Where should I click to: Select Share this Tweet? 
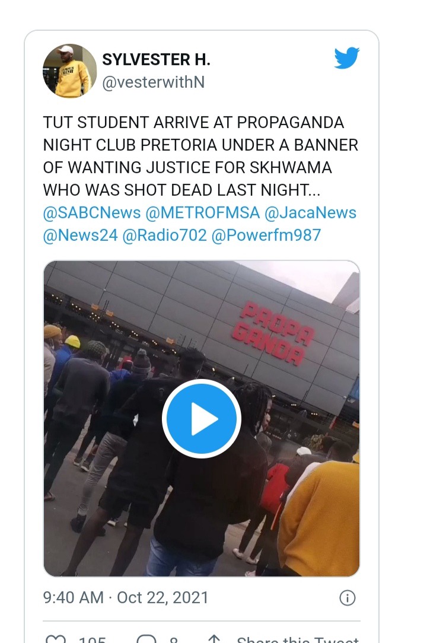pos(298,639)
